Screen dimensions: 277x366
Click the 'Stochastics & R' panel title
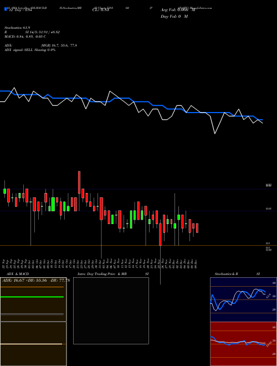pyautogui.click(x=226, y=274)
